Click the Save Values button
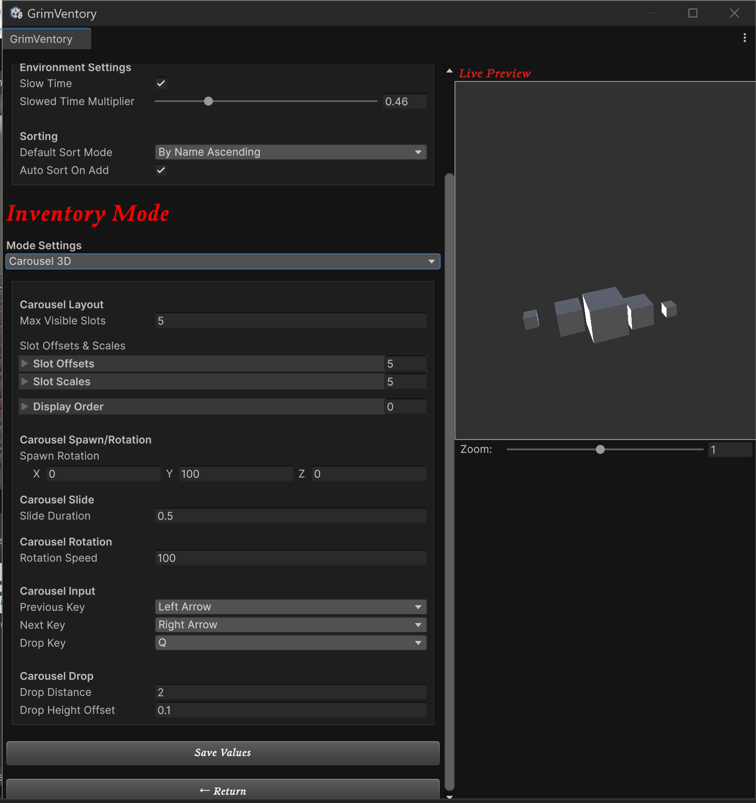 click(x=223, y=753)
